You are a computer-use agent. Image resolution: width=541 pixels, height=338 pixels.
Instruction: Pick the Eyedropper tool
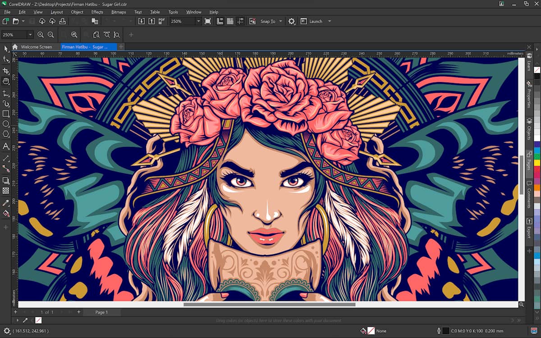[6, 203]
